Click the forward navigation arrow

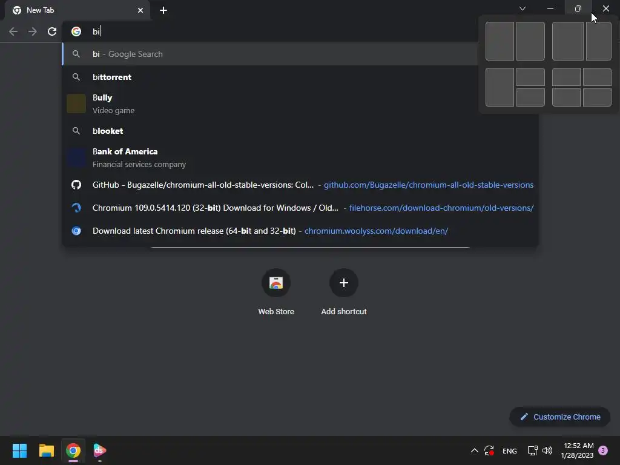[x=33, y=31]
